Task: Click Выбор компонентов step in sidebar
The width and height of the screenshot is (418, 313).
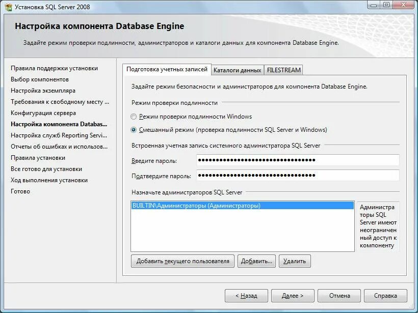Action: (x=40, y=79)
